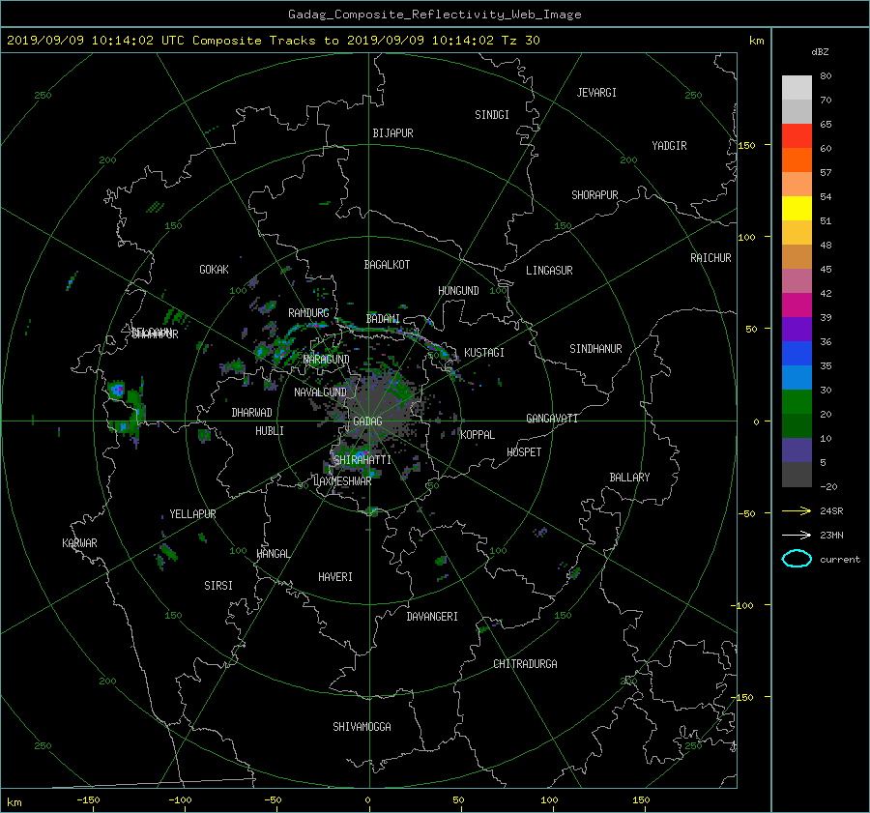Select the KARWAR label
Viewport: 870px width, 813px height.
coord(79,542)
